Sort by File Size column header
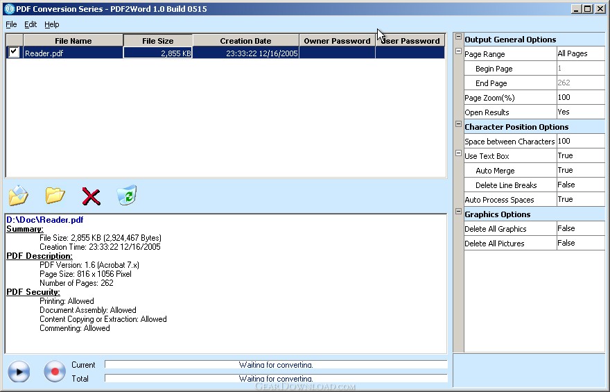The width and height of the screenshot is (610, 392). pos(158,40)
